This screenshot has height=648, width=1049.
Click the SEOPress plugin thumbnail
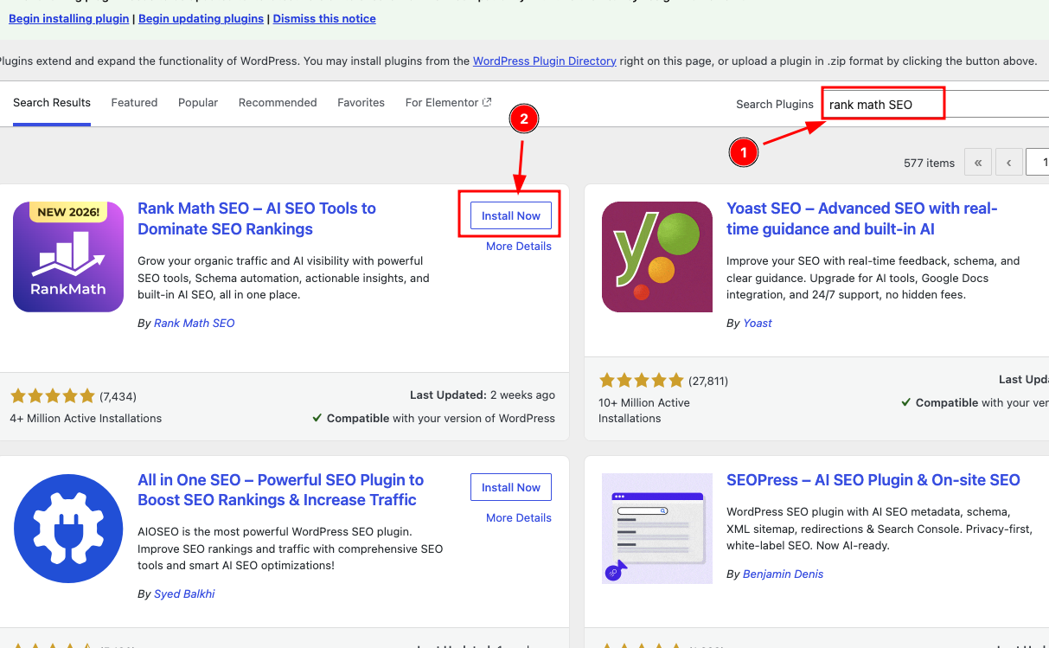[657, 529]
